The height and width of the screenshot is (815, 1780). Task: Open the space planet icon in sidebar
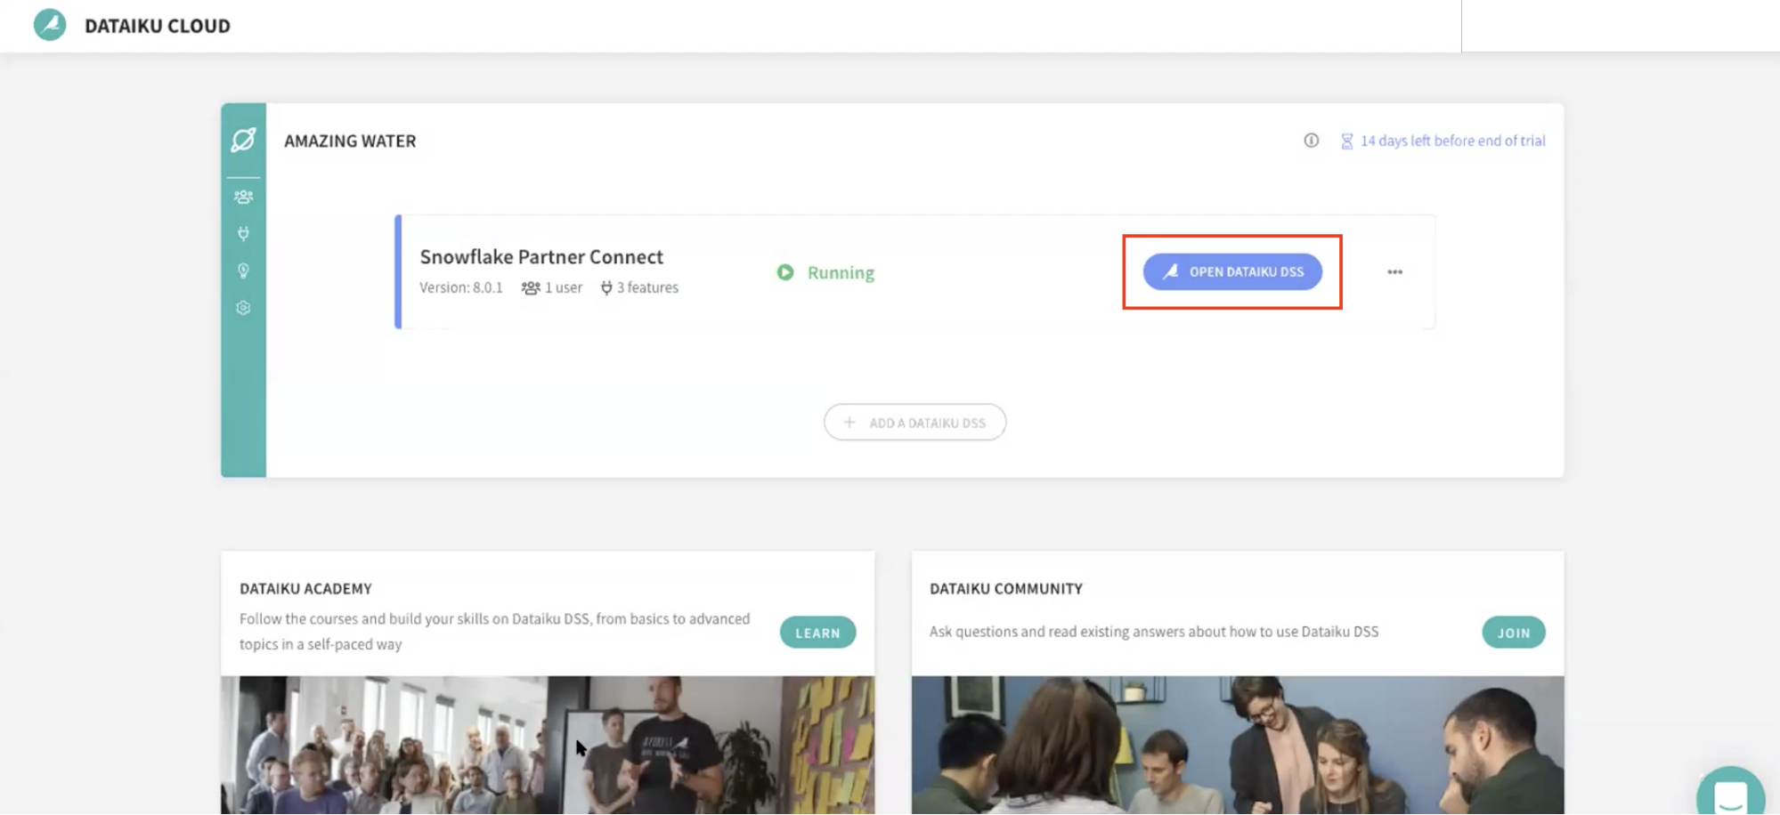(243, 140)
